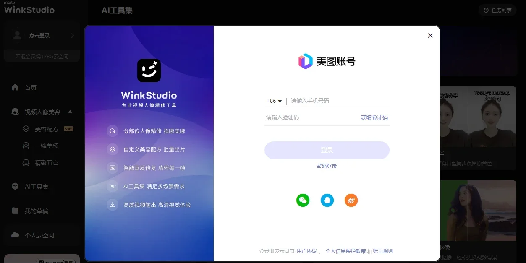Click the 任务列表 clock icon
Screen dimensions: 526x263
click(486, 10)
